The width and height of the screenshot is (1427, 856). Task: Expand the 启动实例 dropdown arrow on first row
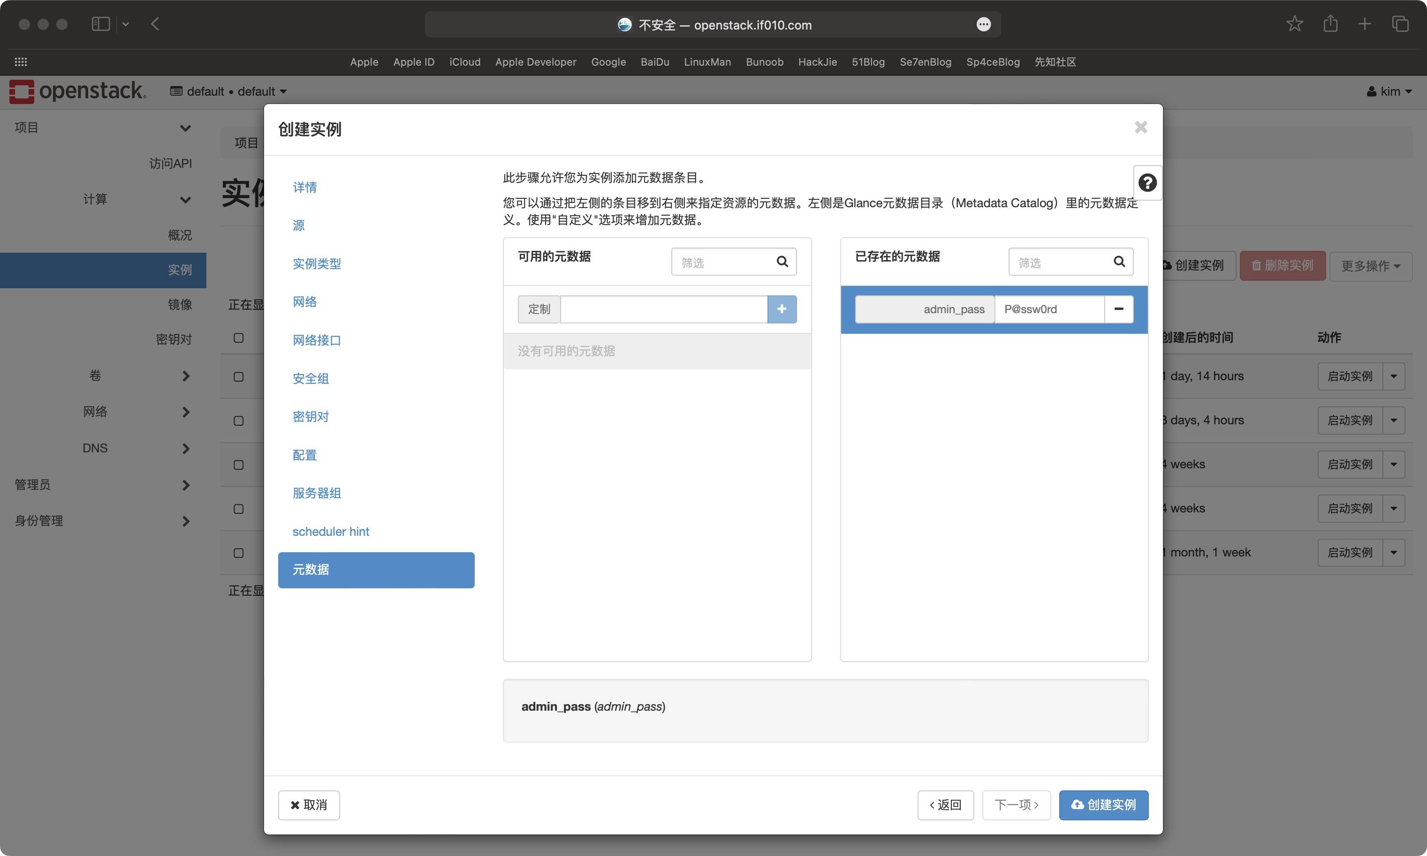(x=1394, y=376)
